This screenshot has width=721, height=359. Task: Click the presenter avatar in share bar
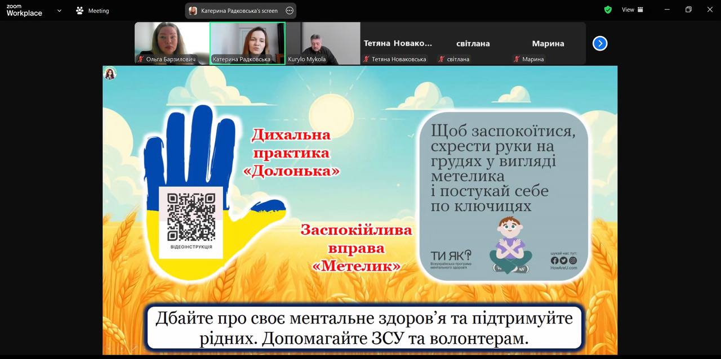193,11
